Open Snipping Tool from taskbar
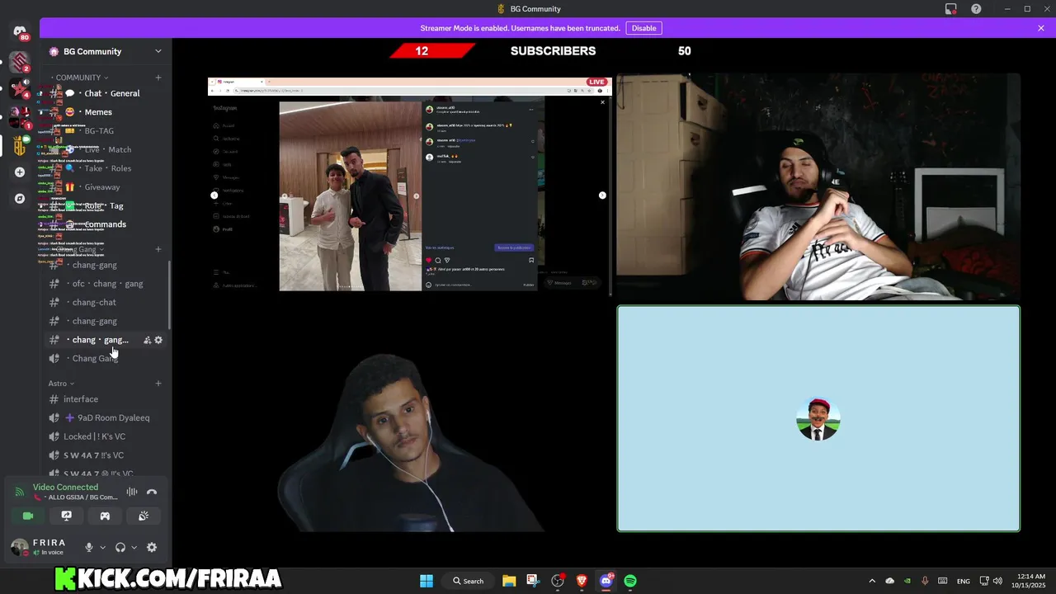 click(533, 581)
